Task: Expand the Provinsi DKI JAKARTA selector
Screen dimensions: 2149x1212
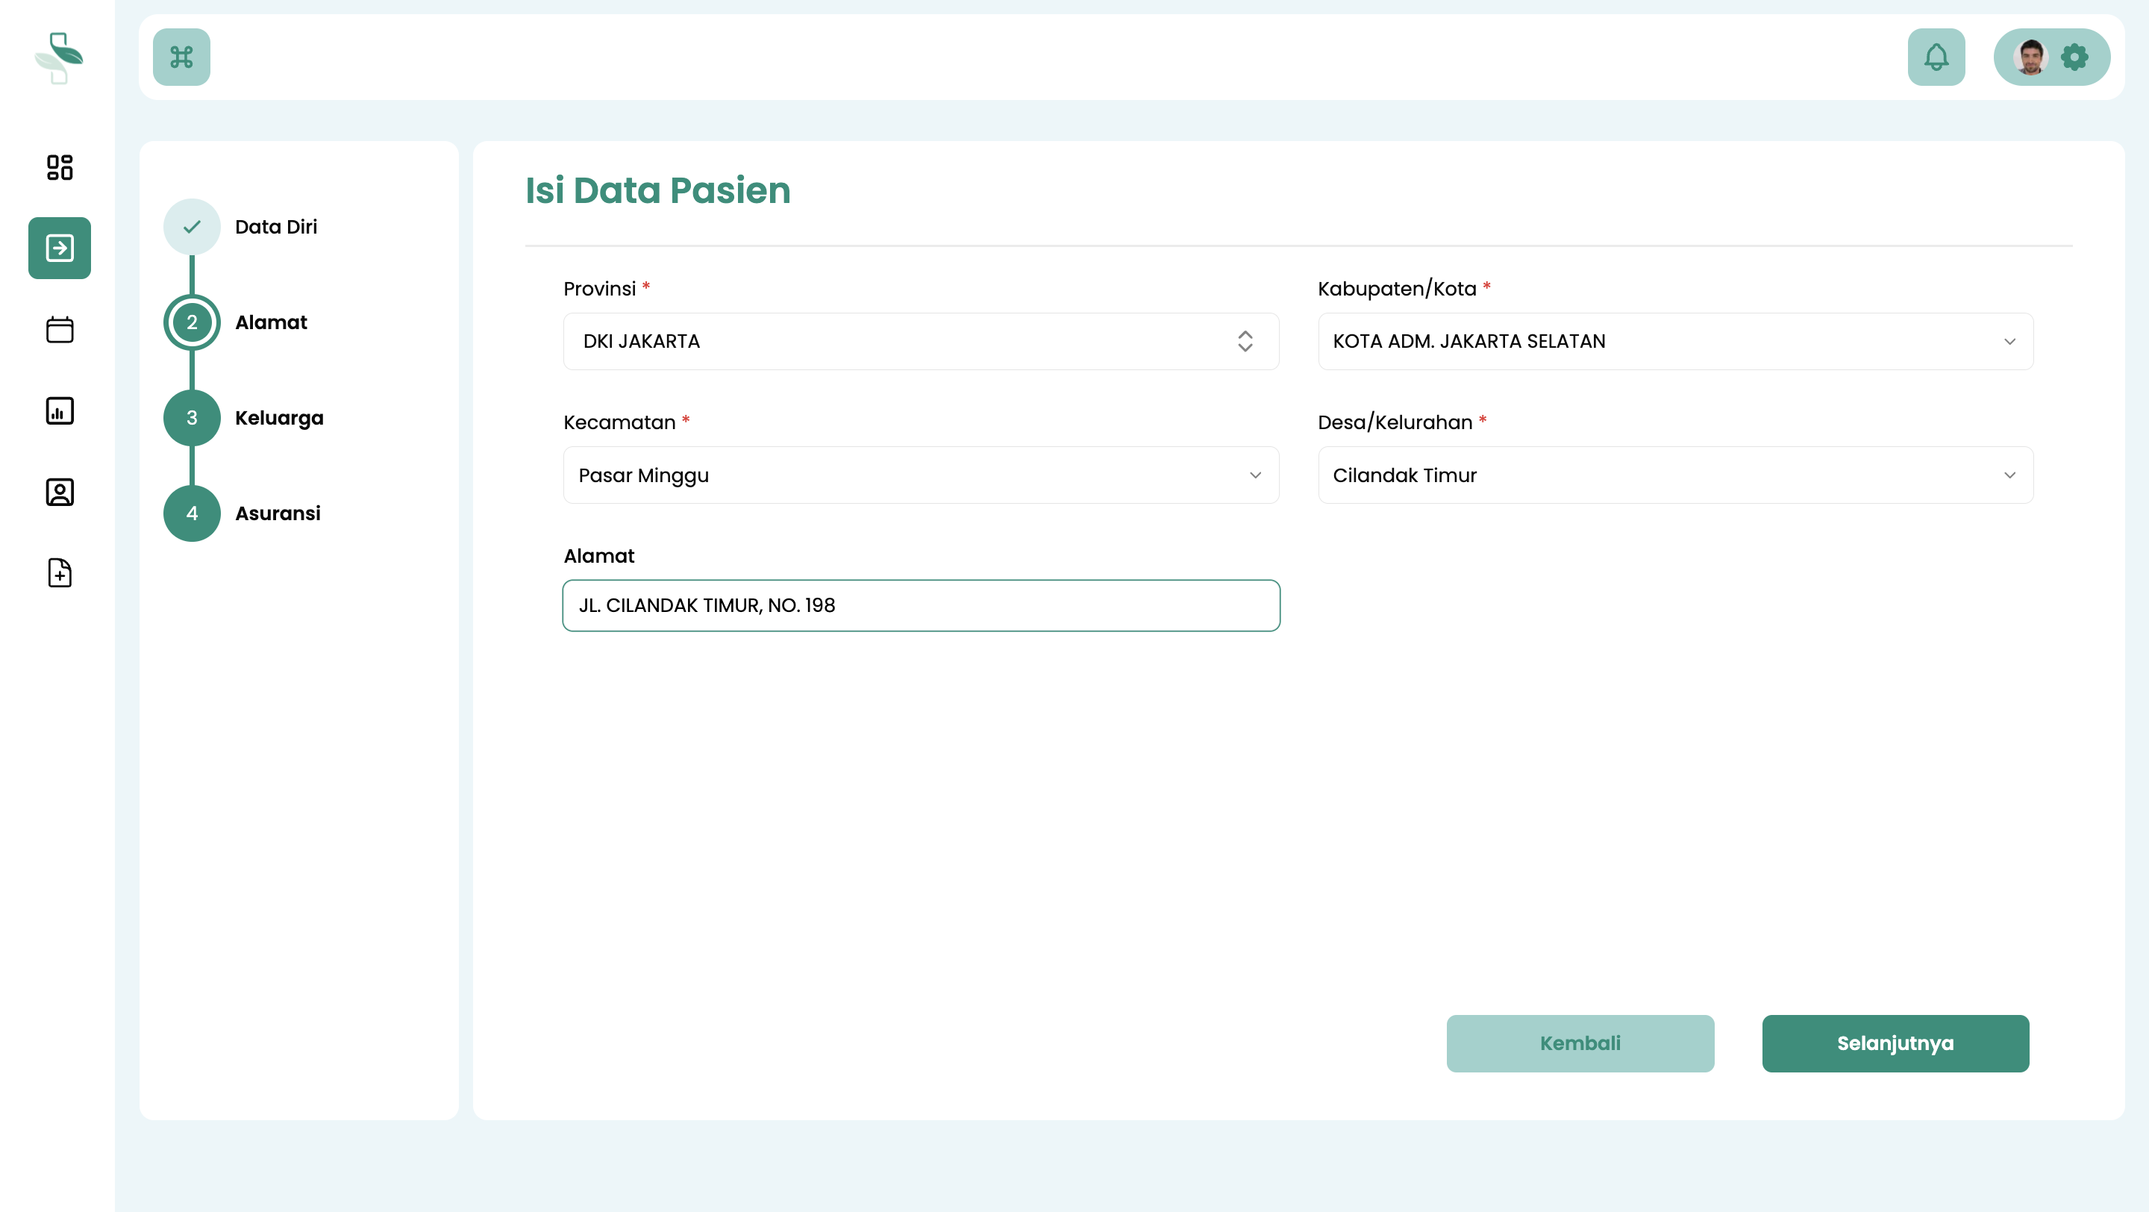Action: pyautogui.click(x=920, y=341)
